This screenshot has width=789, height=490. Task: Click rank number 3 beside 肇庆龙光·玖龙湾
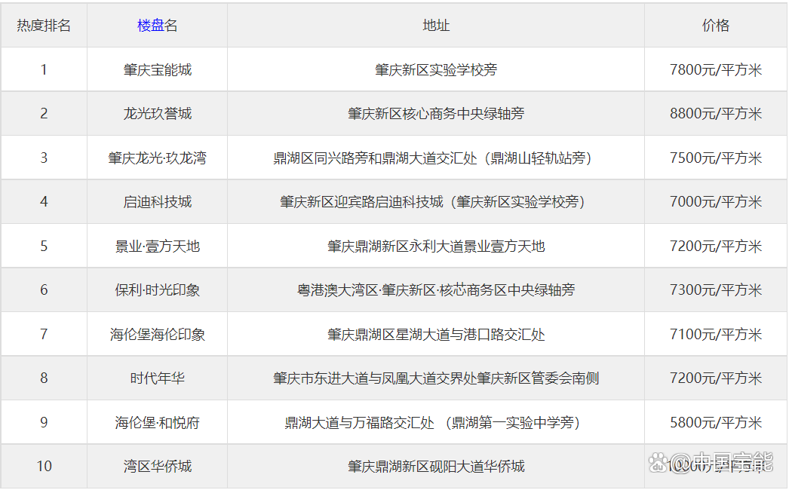click(x=44, y=158)
